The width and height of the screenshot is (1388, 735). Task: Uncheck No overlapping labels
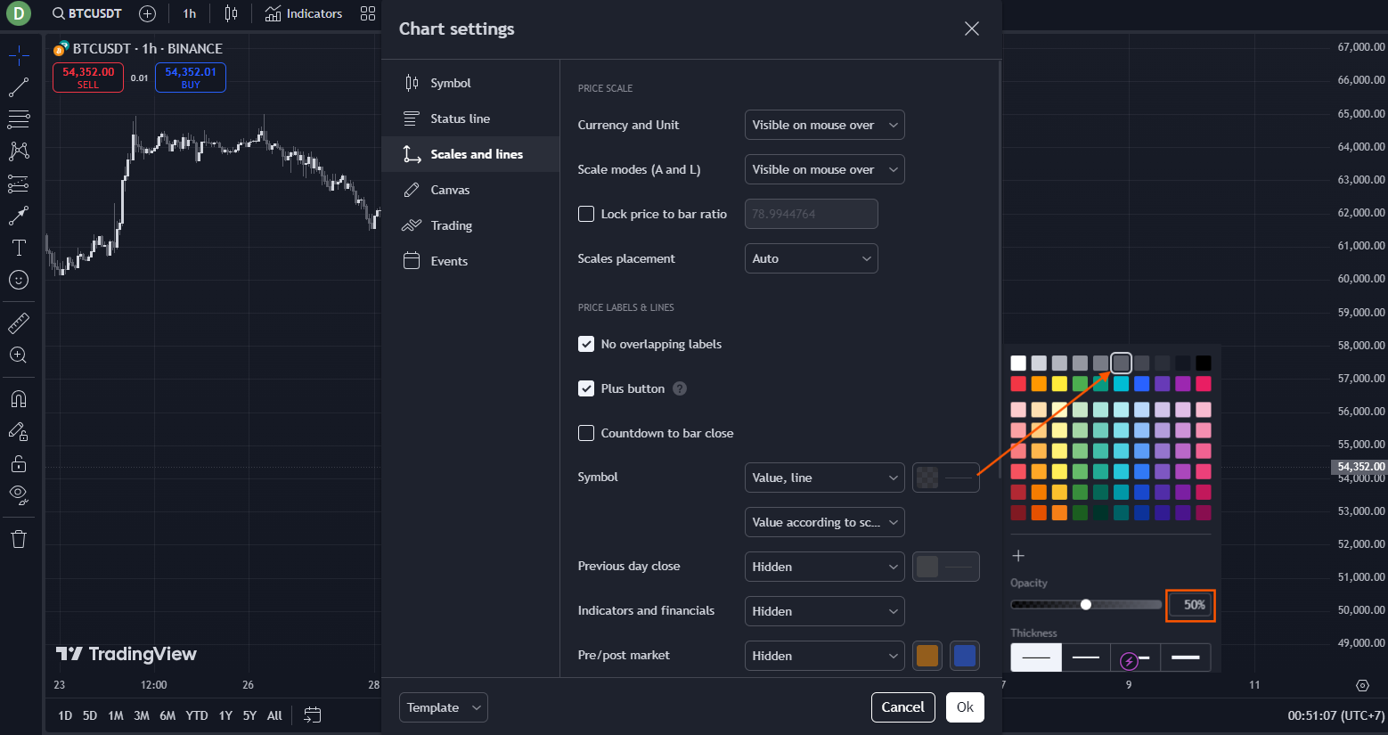586,344
